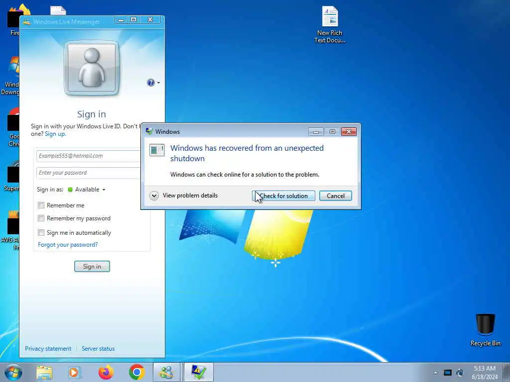Open the Start menu orb

[x=13, y=372]
